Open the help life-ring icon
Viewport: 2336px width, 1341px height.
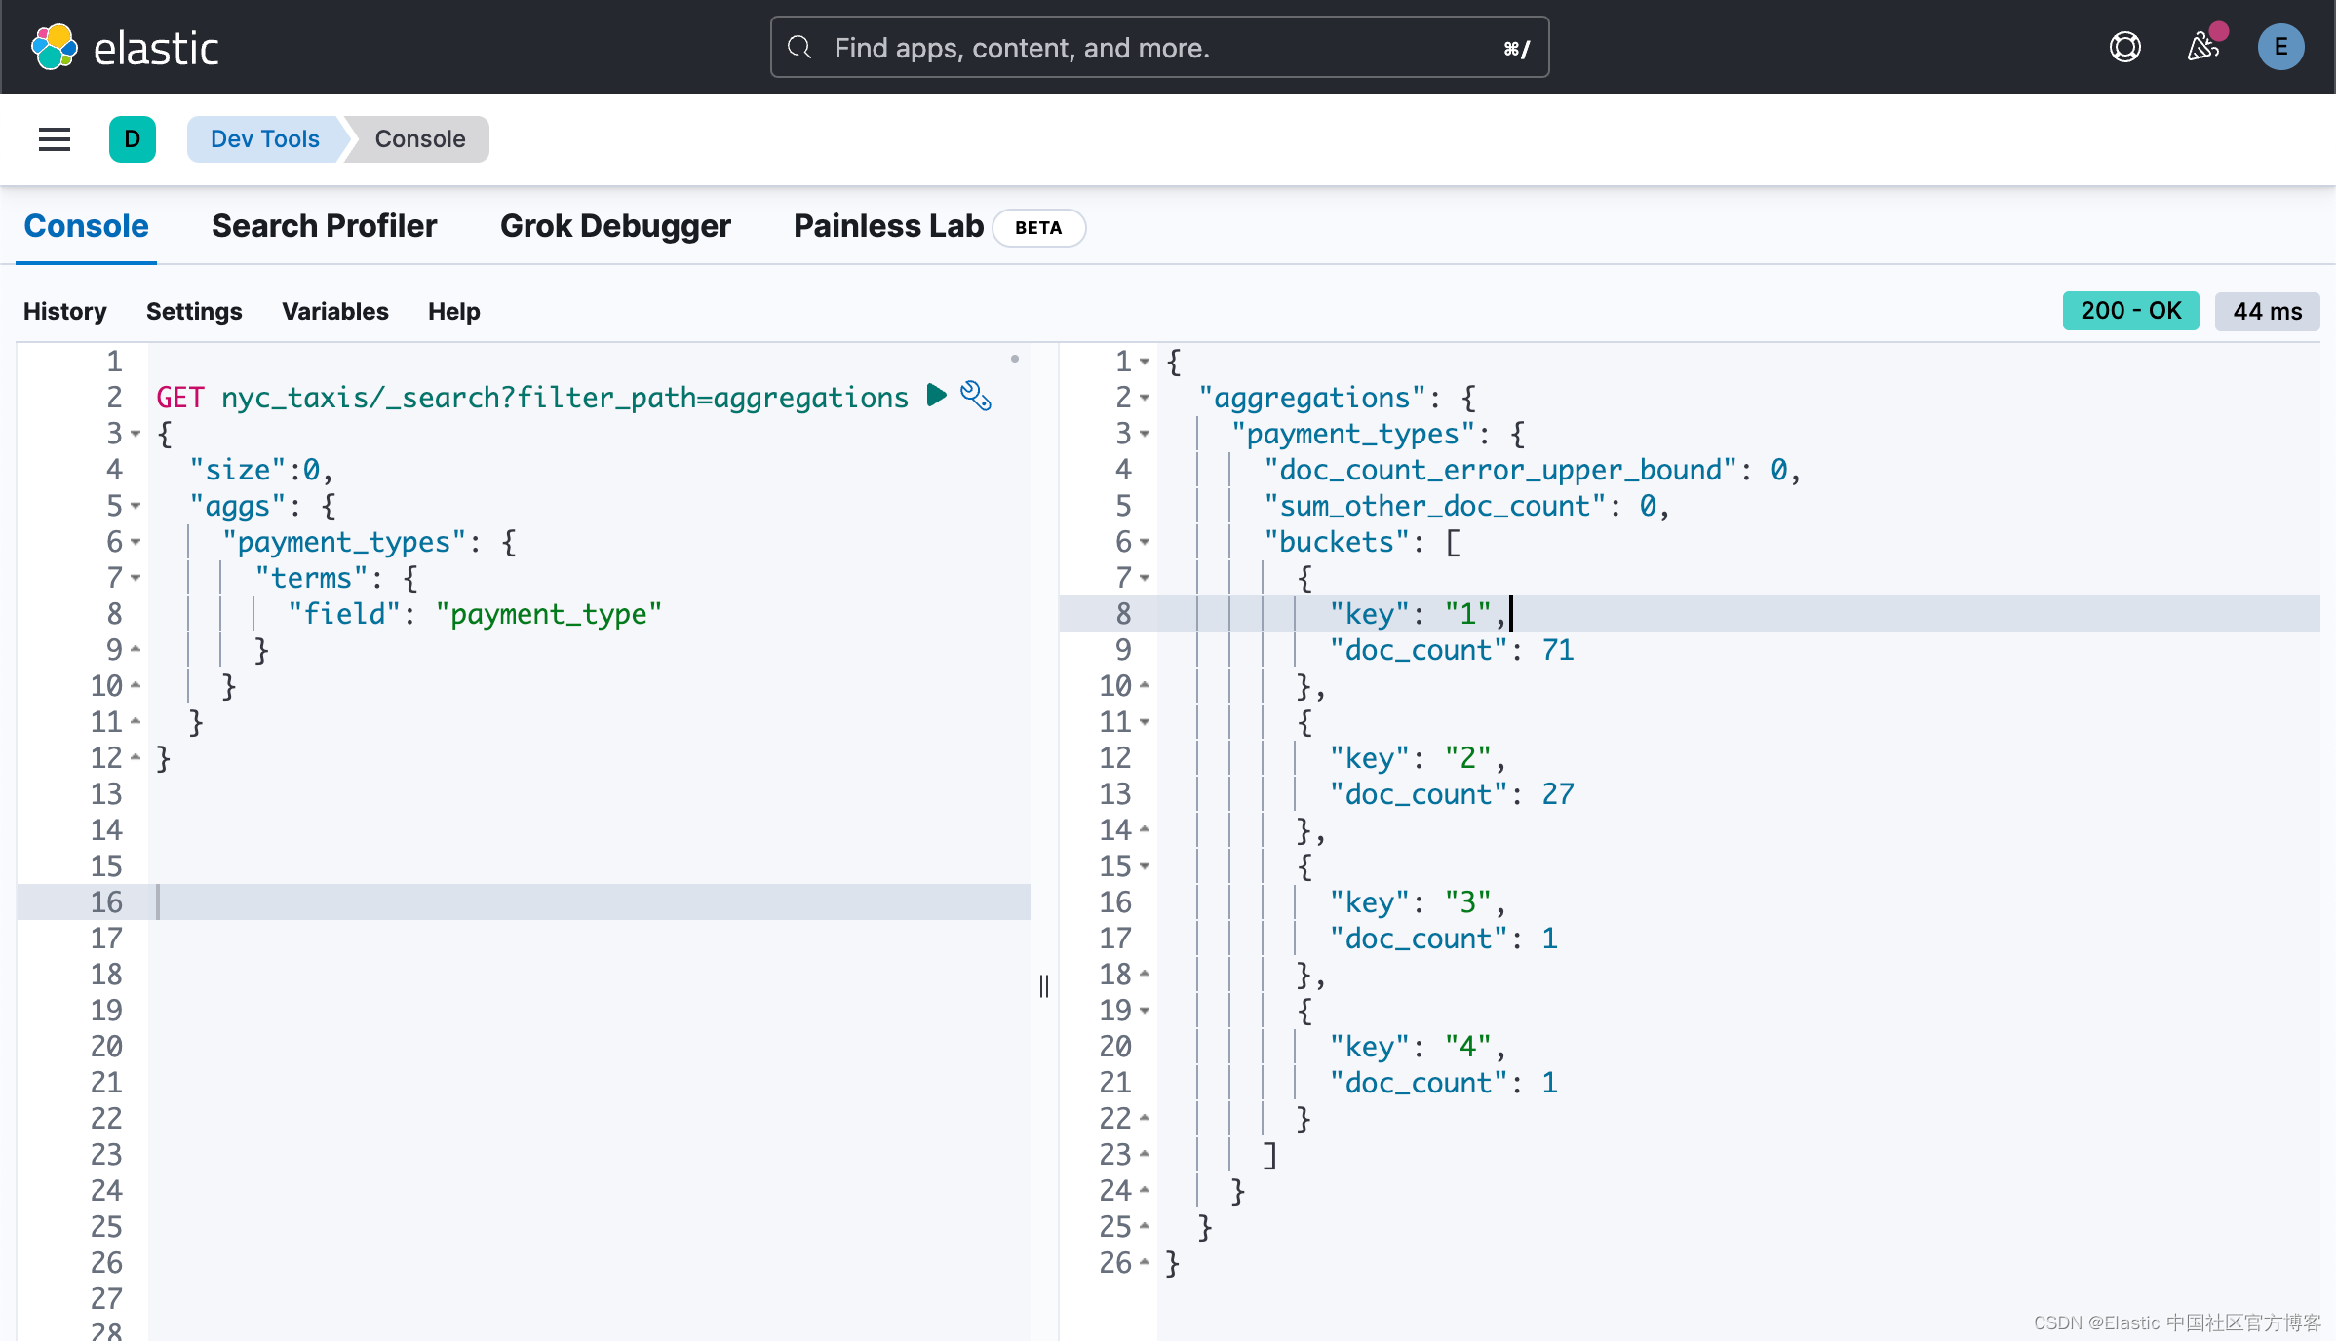tap(2125, 46)
